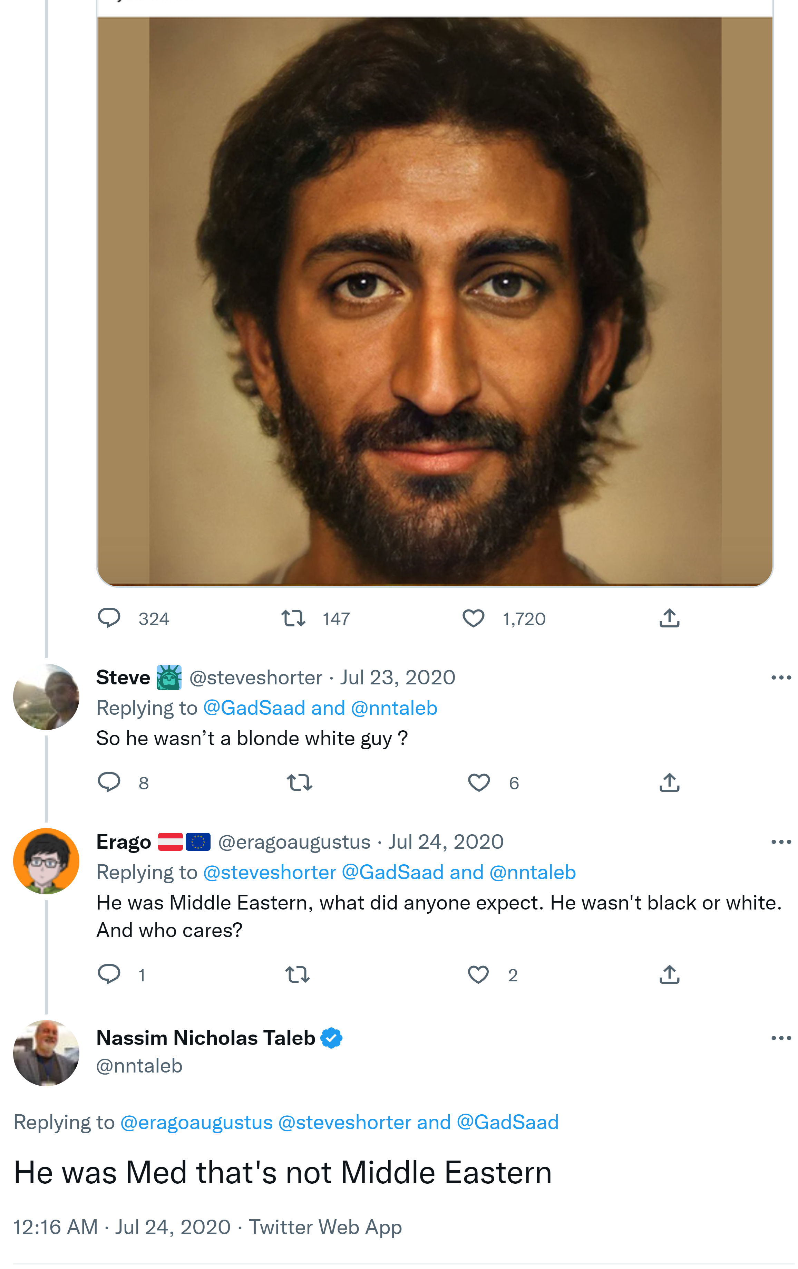Image resolution: width=798 pixels, height=1269 pixels.
Task: Open more options on Nassim Taleb's tweet
Action: [781, 1038]
